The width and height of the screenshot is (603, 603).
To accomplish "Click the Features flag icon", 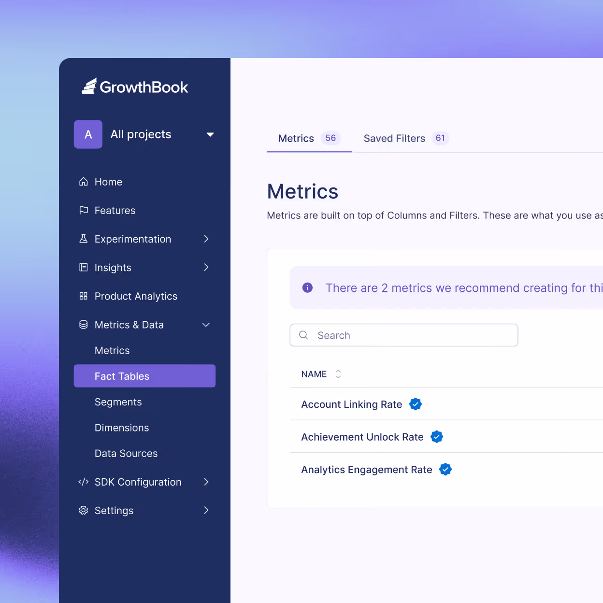I will [83, 210].
